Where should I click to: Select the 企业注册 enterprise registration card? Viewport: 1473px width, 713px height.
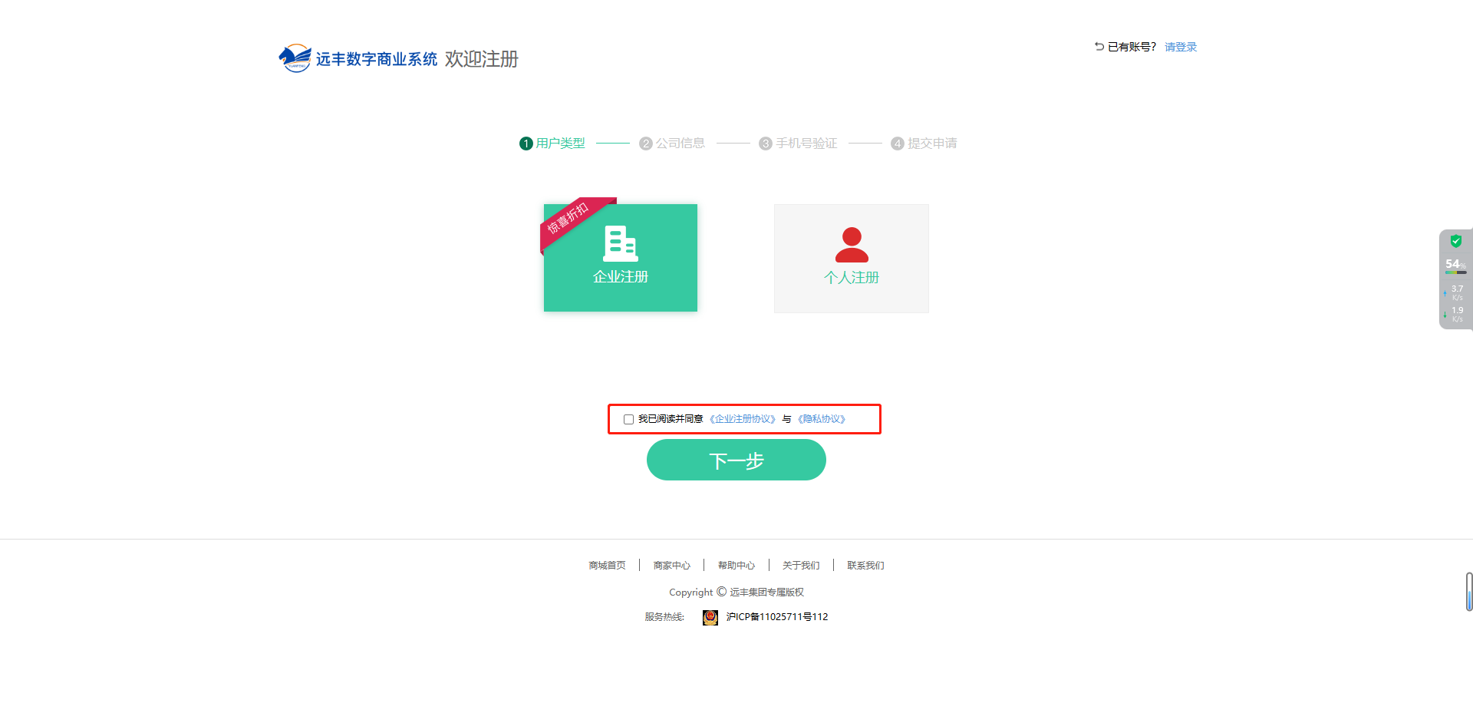pos(621,258)
